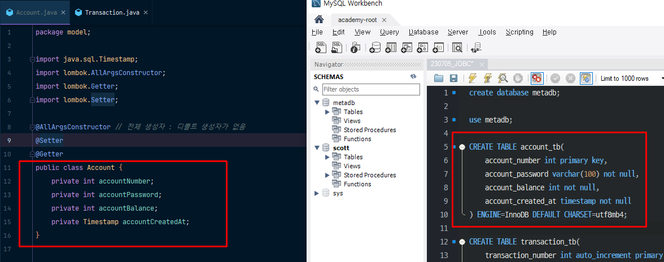
Task: Open the Scripting menu
Action: point(519,32)
